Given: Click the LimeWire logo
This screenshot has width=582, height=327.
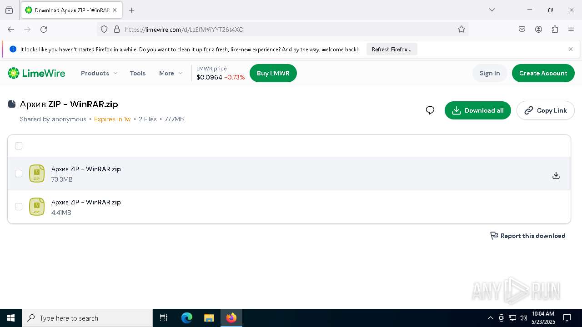Looking at the screenshot, I should (x=36, y=73).
